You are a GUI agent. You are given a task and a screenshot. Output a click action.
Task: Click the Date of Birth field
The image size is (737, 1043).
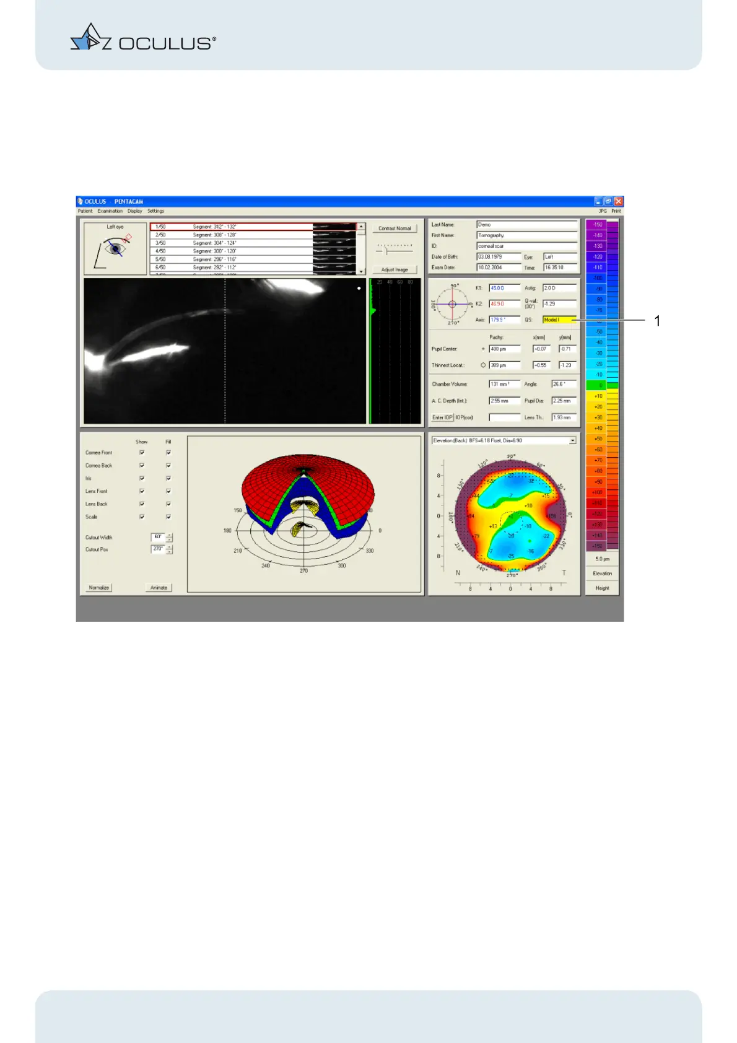[x=499, y=256]
